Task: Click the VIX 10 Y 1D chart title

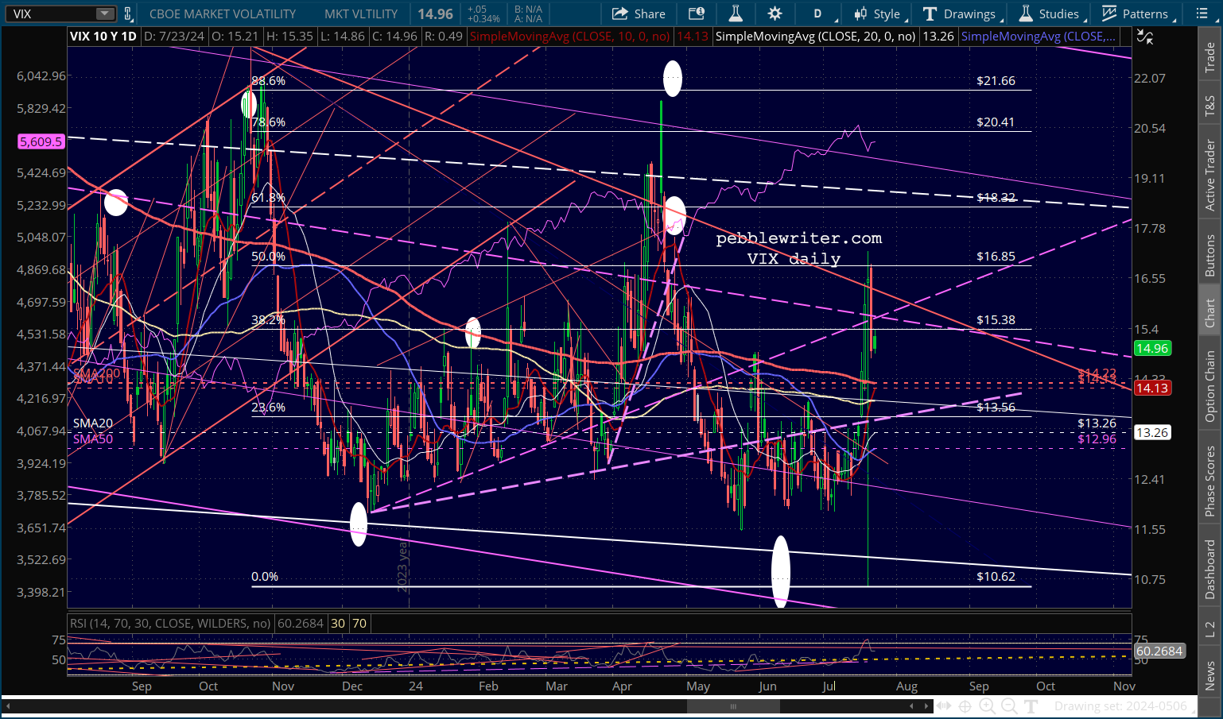Action: [103, 37]
